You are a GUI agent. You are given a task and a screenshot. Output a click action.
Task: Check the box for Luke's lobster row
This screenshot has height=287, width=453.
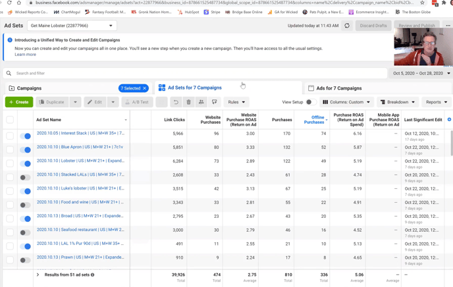coord(10,191)
